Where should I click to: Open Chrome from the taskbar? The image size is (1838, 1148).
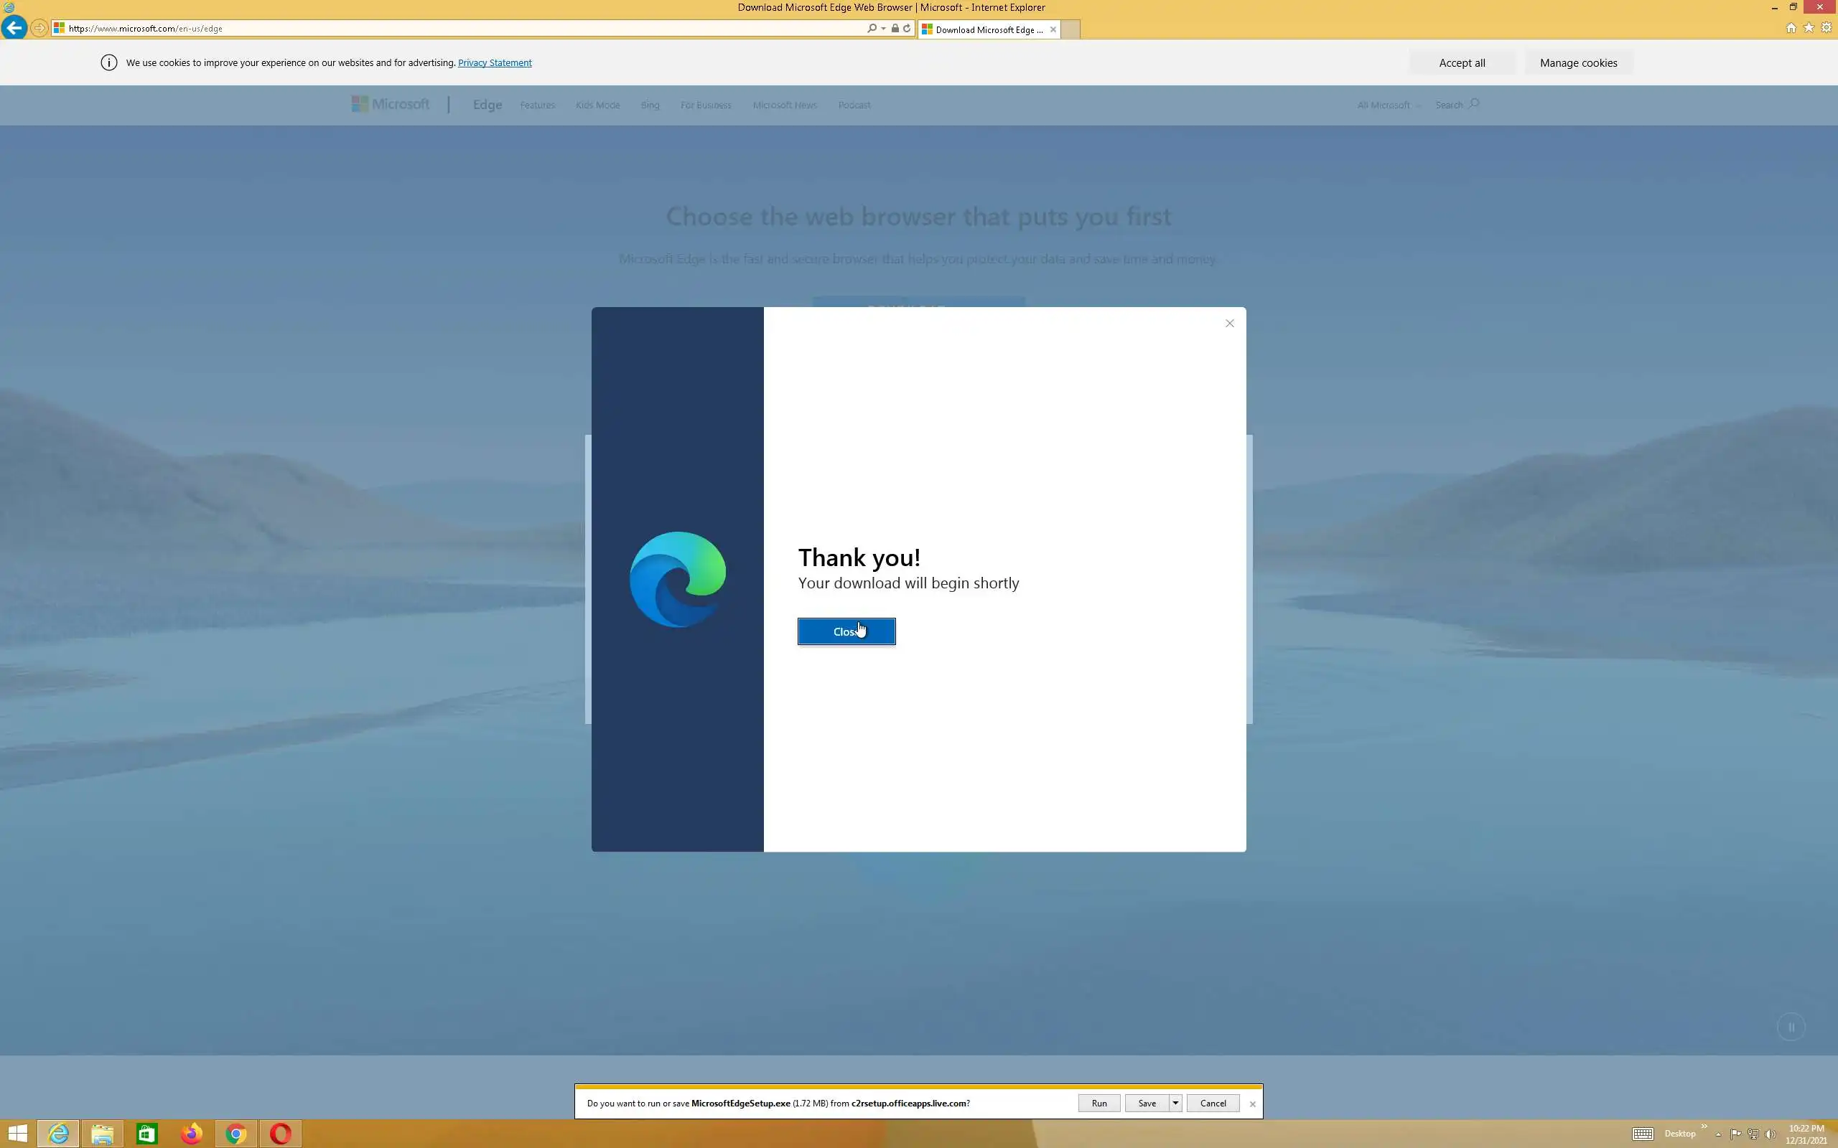(x=236, y=1134)
